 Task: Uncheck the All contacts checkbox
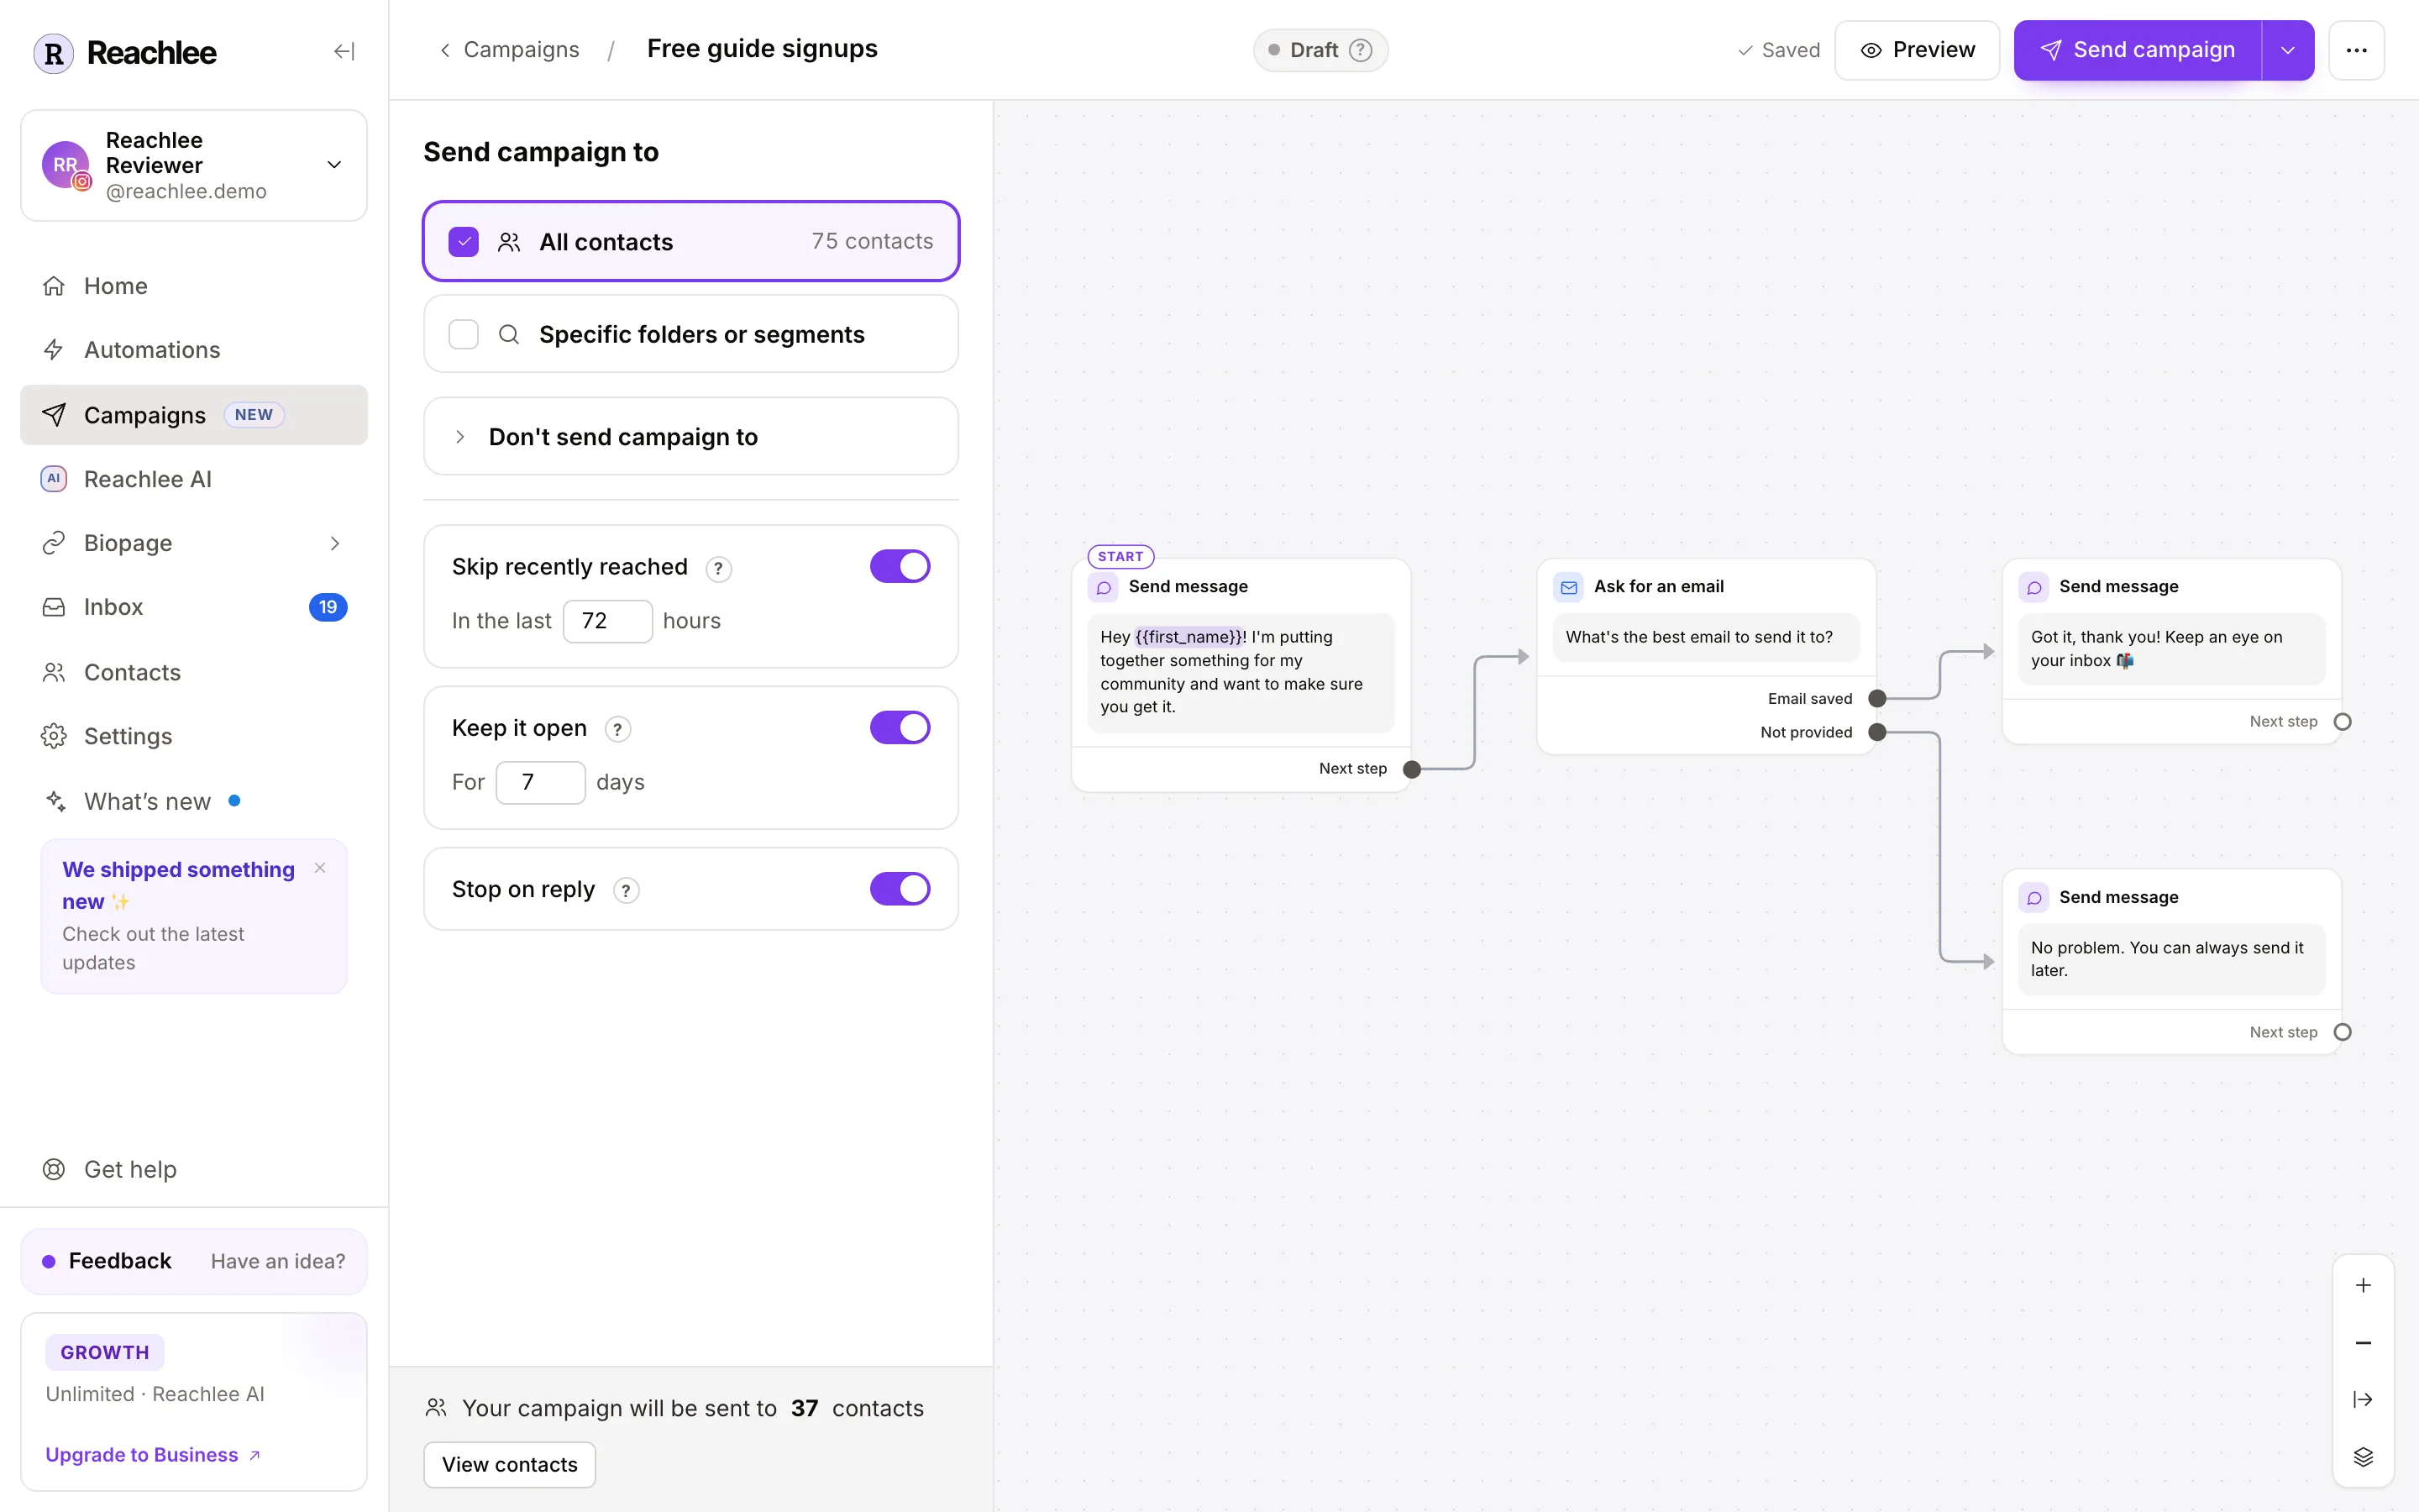pos(464,242)
